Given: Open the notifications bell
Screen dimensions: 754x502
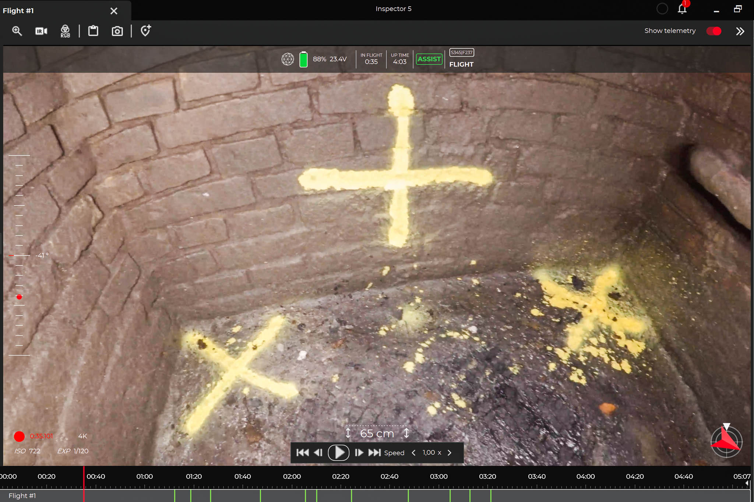Looking at the screenshot, I should pos(682,9).
